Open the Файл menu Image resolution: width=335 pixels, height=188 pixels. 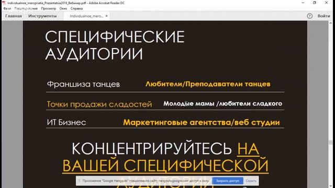point(7,8)
